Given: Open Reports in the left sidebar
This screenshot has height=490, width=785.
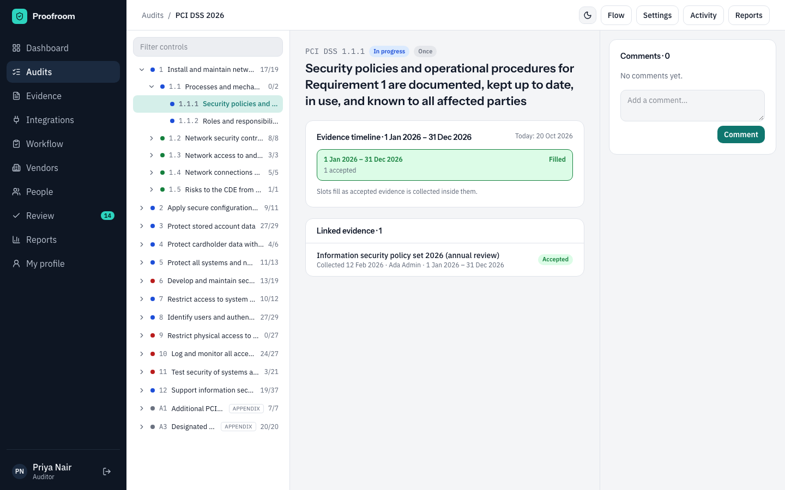Looking at the screenshot, I should [x=63, y=240].
